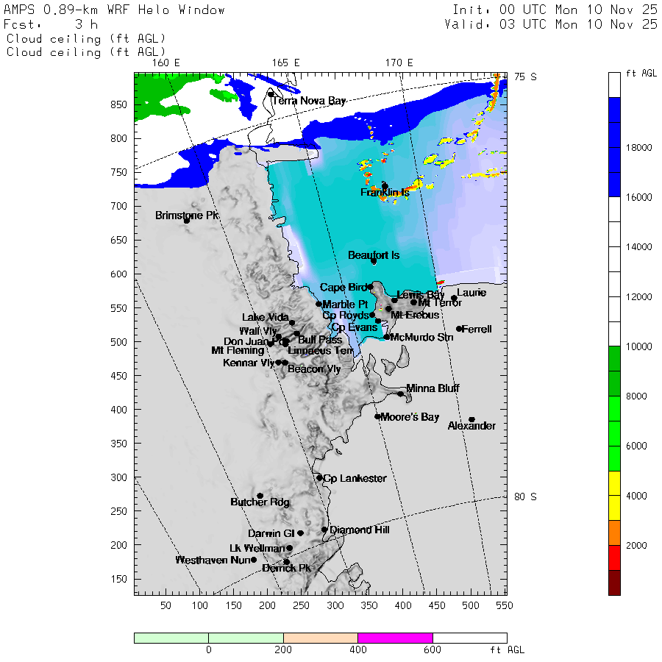Select the Franklin Is marker
This screenshot has width=662, height=662.
[385, 186]
